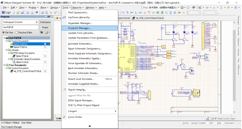
Task: Click the Place Bus tool icon
Action: point(127,13)
